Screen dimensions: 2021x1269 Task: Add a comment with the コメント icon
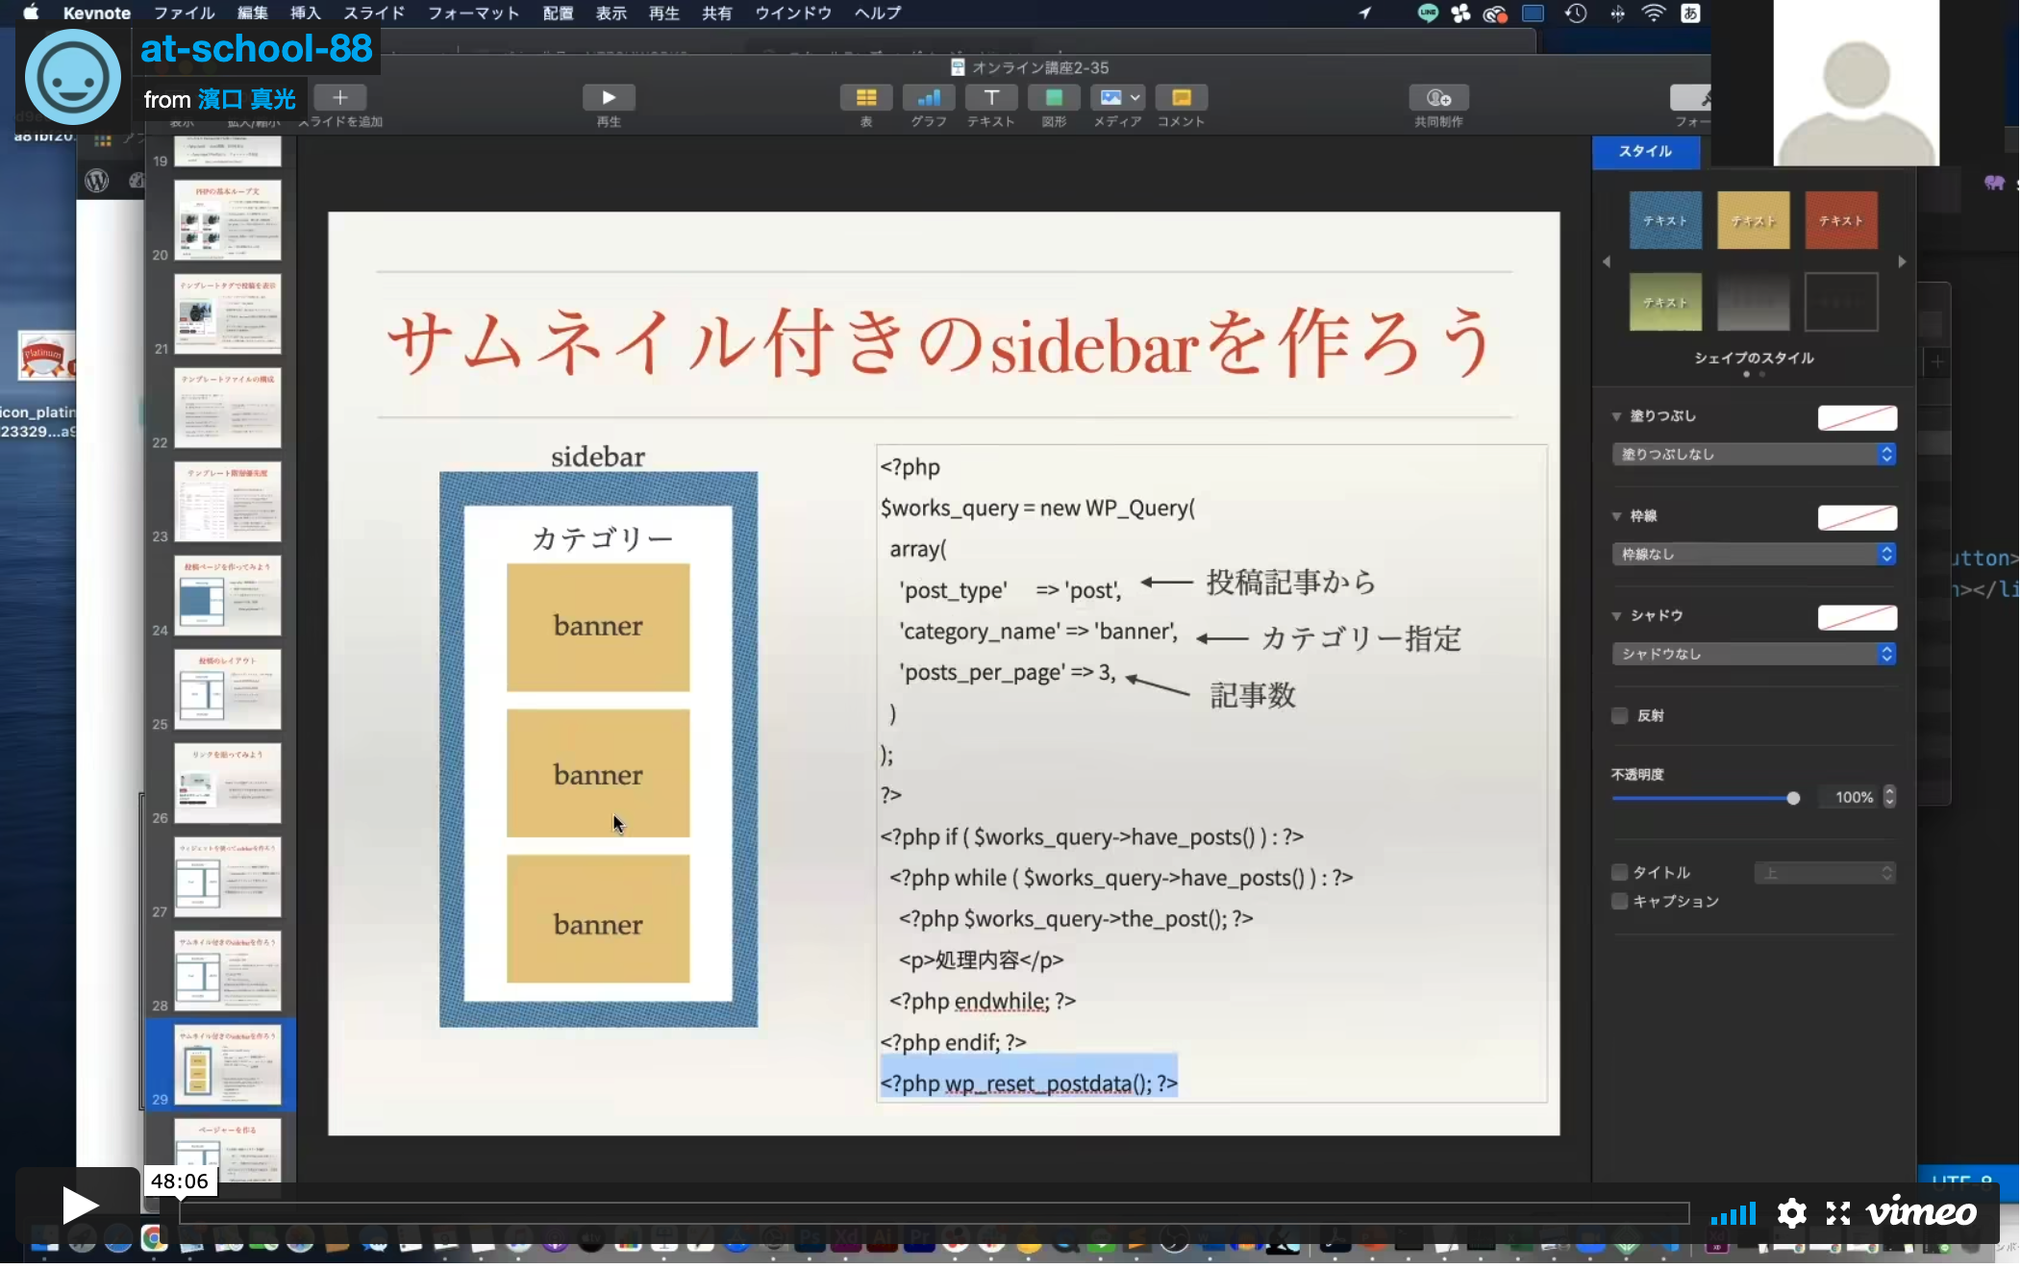tap(1181, 98)
